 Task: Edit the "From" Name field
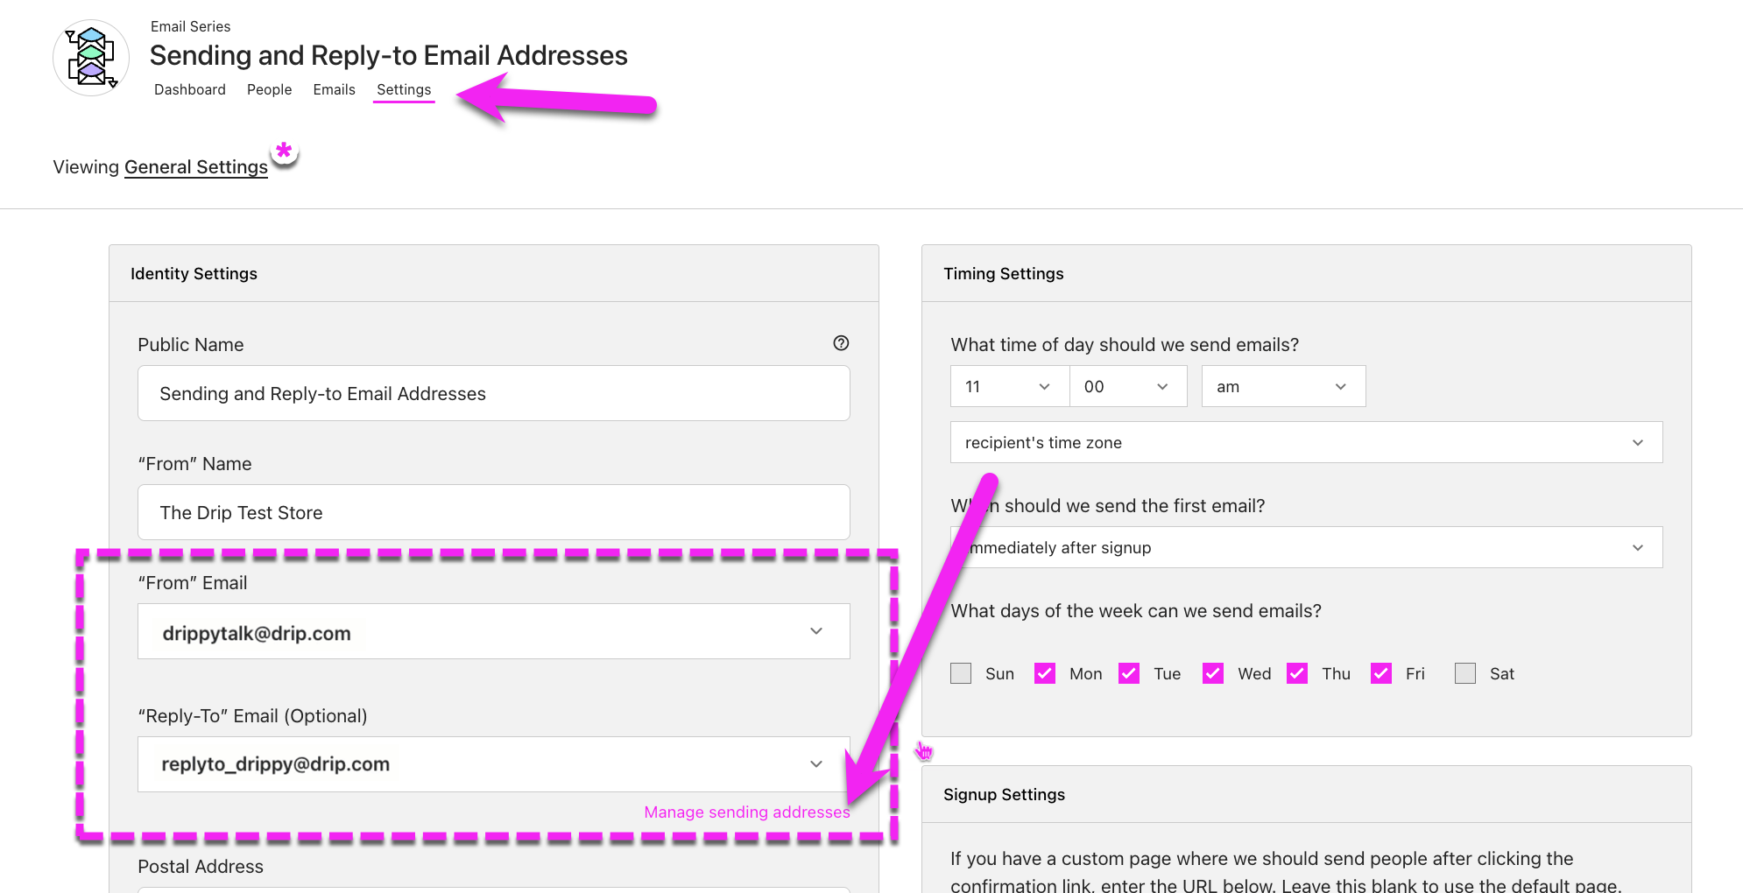tap(494, 512)
